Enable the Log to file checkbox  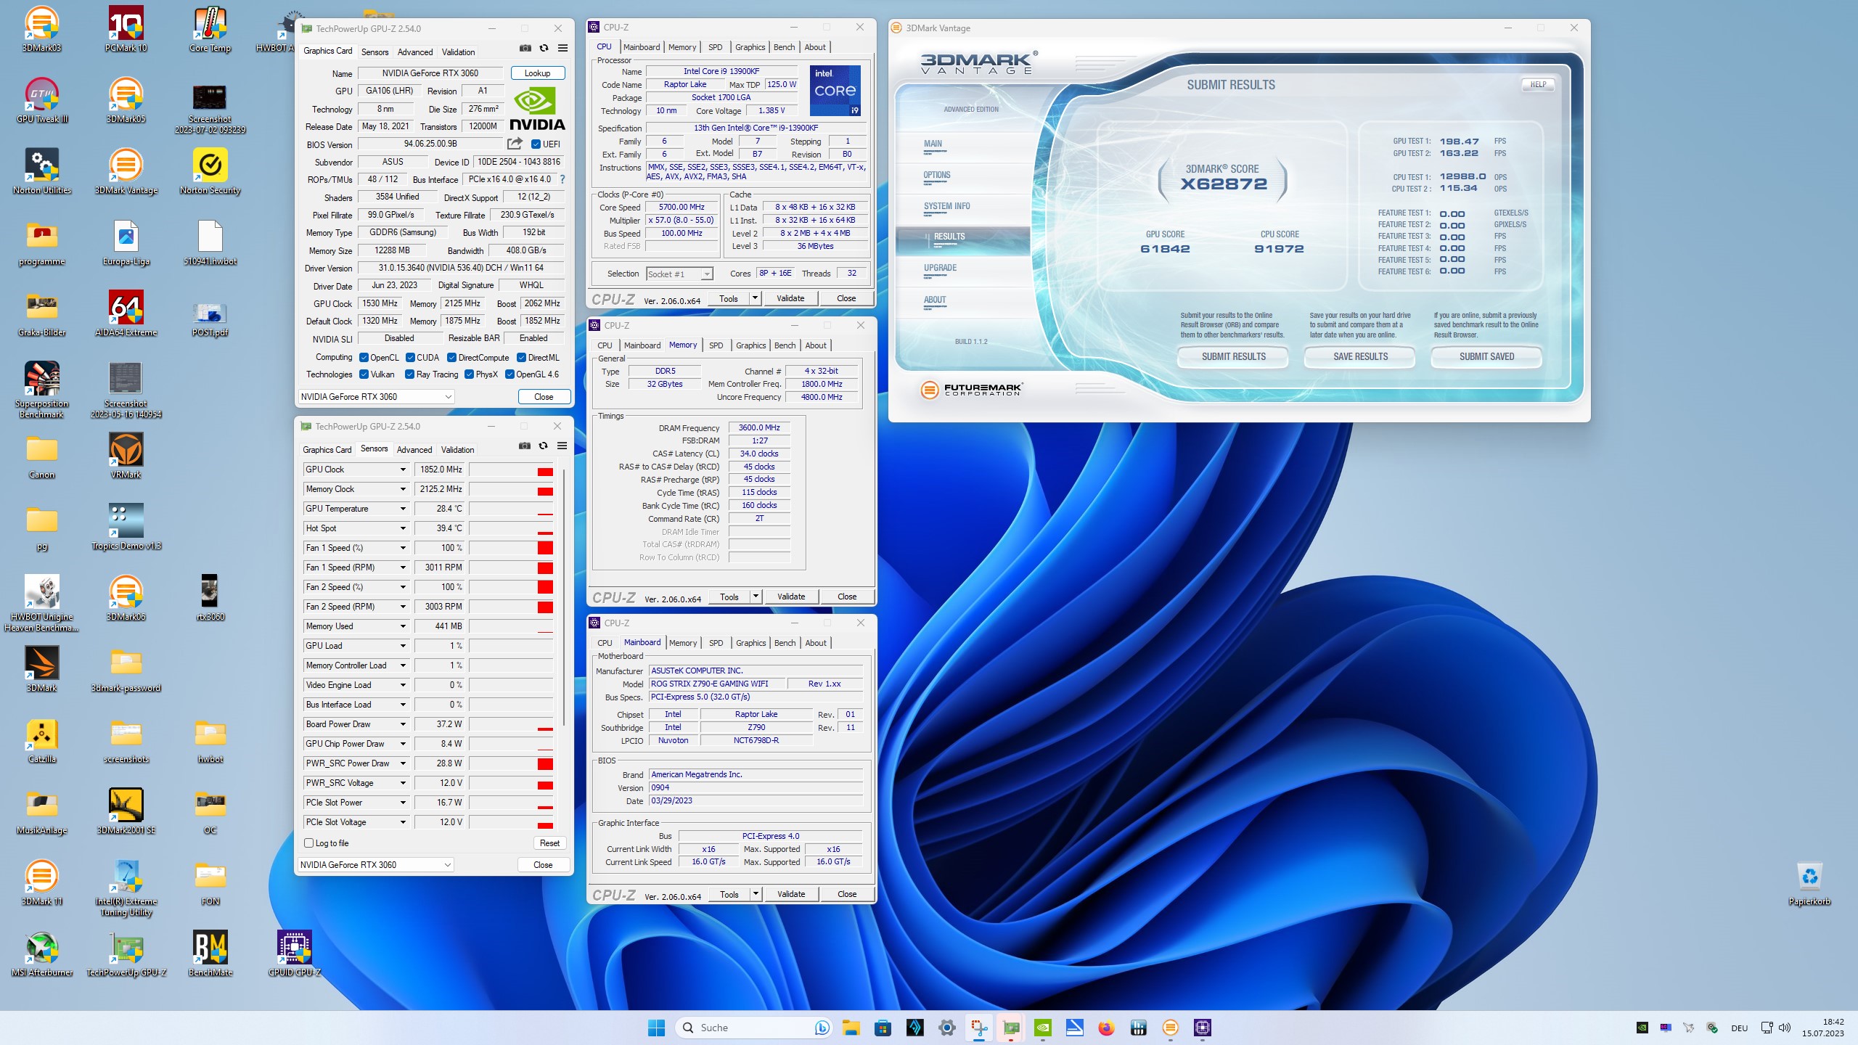pyautogui.click(x=309, y=843)
